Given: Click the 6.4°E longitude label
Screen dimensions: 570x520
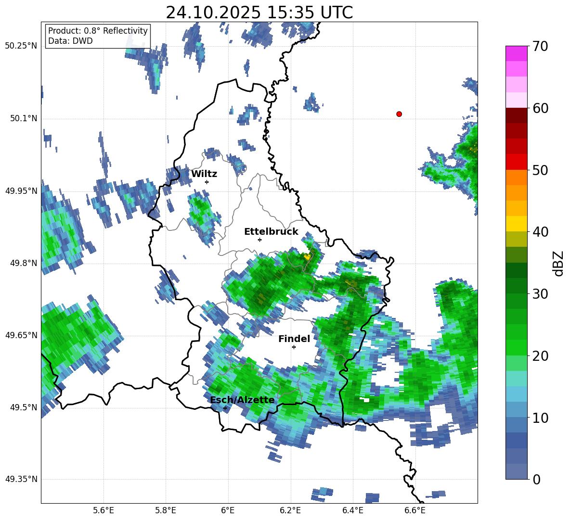Looking at the screenshot, I should [352, 510].
